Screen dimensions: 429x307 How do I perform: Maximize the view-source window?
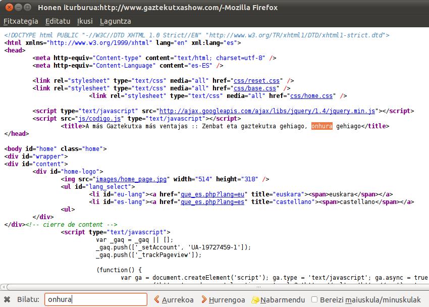28,8
